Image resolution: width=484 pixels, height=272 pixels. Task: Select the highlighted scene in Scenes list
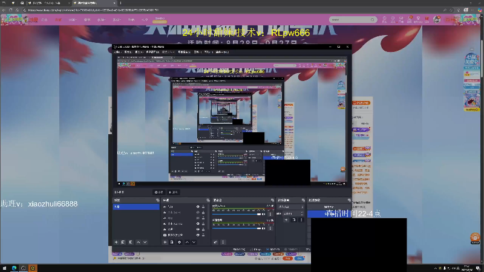[136, 207]
